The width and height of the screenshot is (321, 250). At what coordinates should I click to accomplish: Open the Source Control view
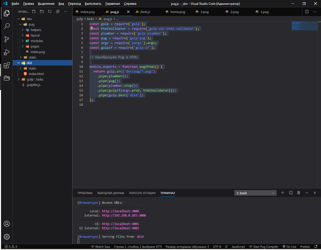pos(7,39)
